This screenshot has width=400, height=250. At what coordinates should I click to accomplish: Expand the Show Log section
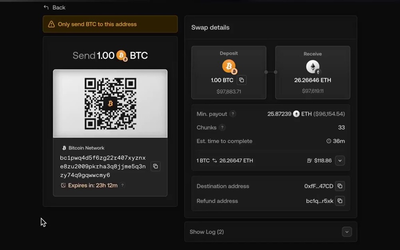[x=347, y=232]
